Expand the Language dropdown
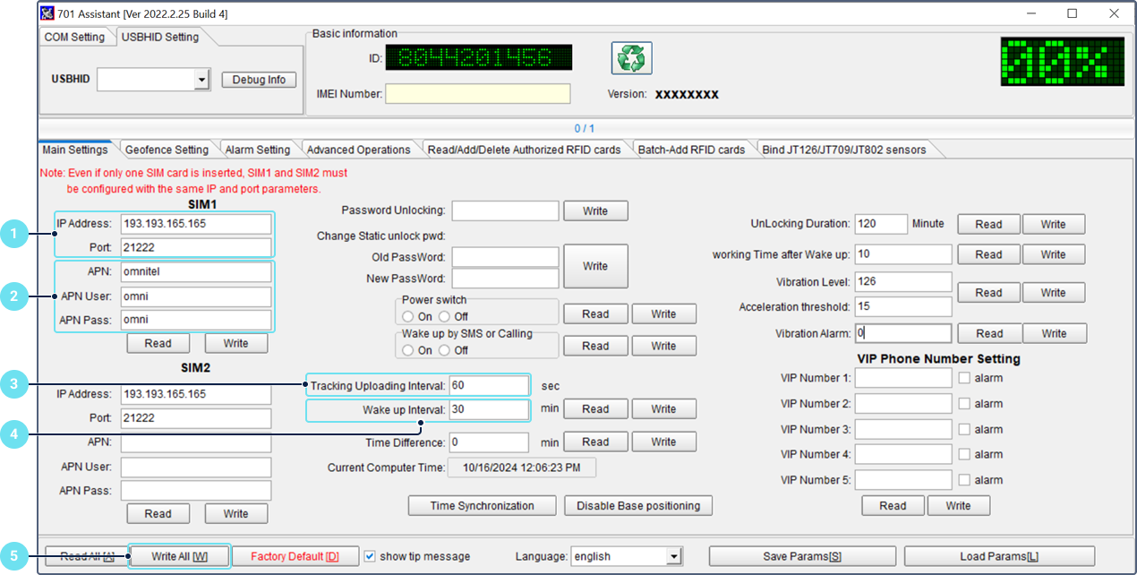 673,557
